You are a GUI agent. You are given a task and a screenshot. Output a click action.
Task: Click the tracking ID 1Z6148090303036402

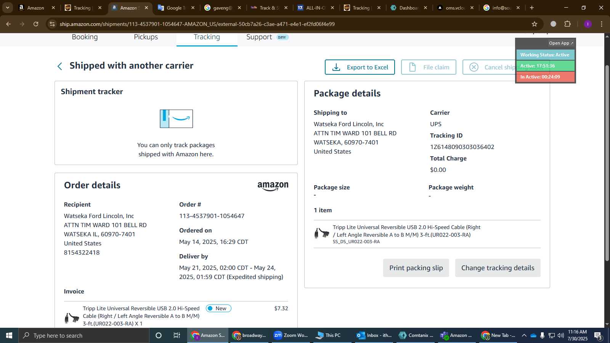[462, 147]
